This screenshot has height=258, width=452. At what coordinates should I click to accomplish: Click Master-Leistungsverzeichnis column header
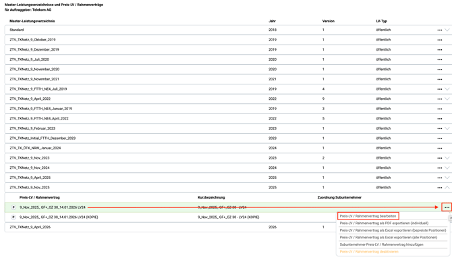click(32, 21)
